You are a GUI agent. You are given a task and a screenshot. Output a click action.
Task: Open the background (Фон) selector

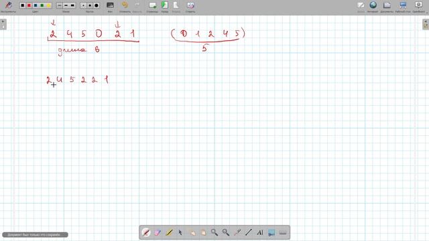(110, 5)
